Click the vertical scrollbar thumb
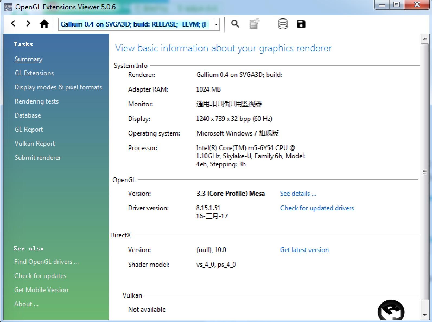Screen dimensions: 432x322 [x=425, y=172]
